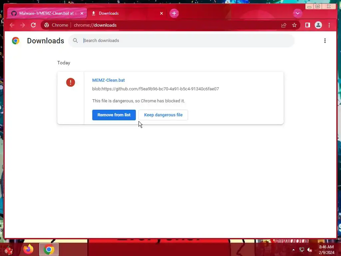Minimize the Chrome window

pyautogui.click(x=309, y=7)
